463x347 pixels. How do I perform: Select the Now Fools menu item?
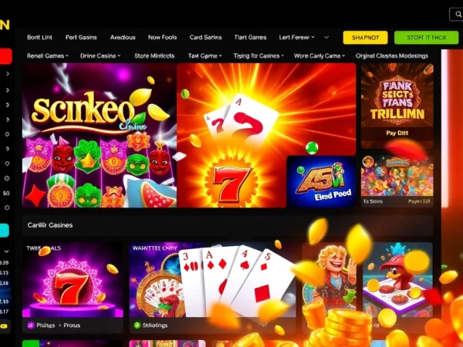pyautogui.click(x=162, y=38)
